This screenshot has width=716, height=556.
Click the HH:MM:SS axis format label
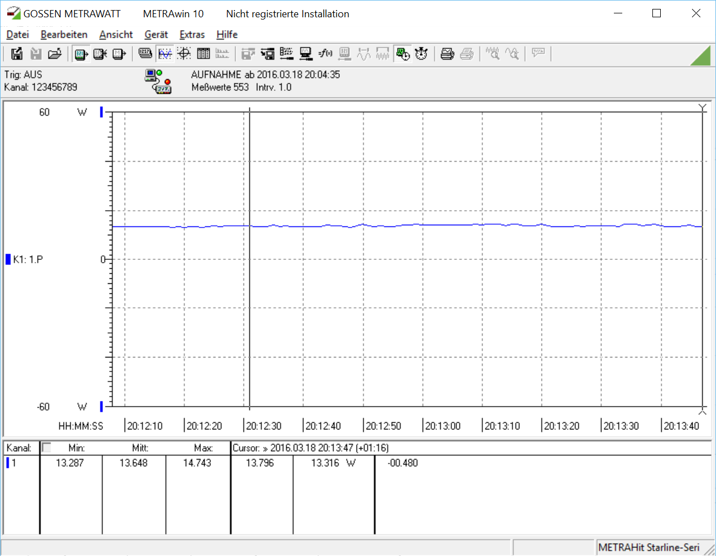81,426
